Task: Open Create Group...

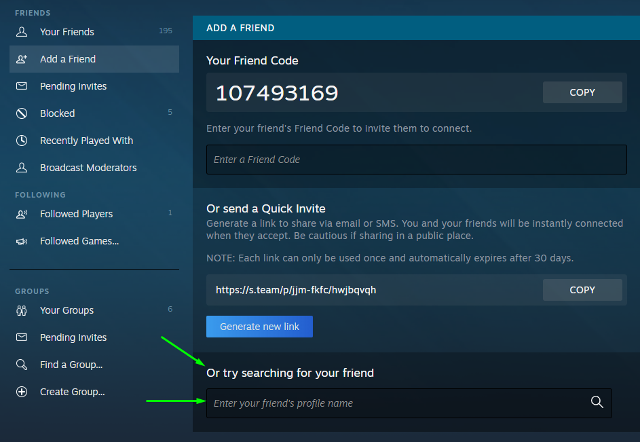Action: [94, 392]
